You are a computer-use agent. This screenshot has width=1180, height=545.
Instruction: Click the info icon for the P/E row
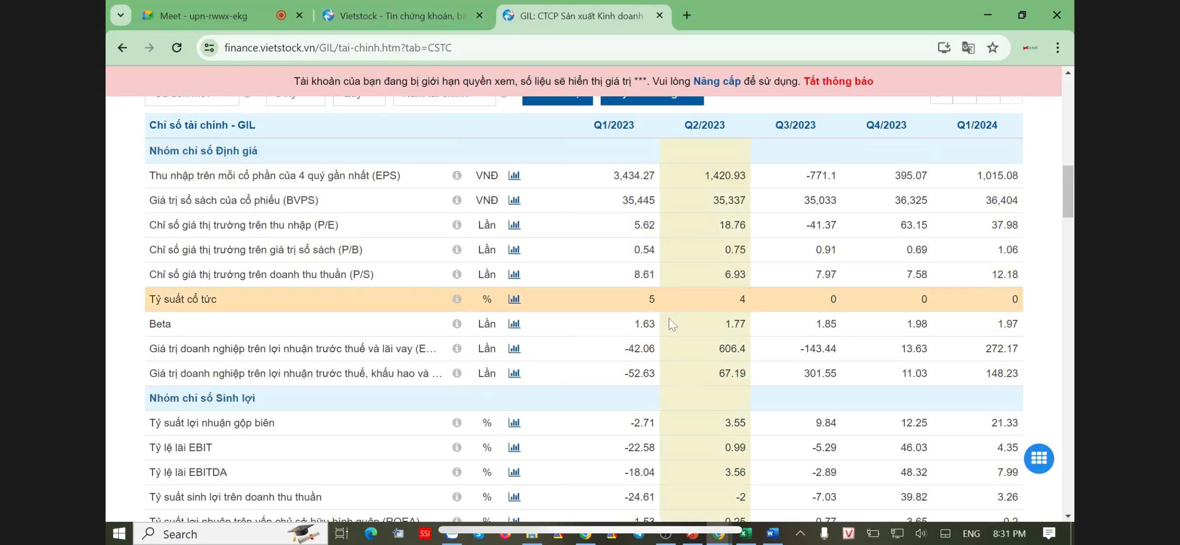click(457, 225)
